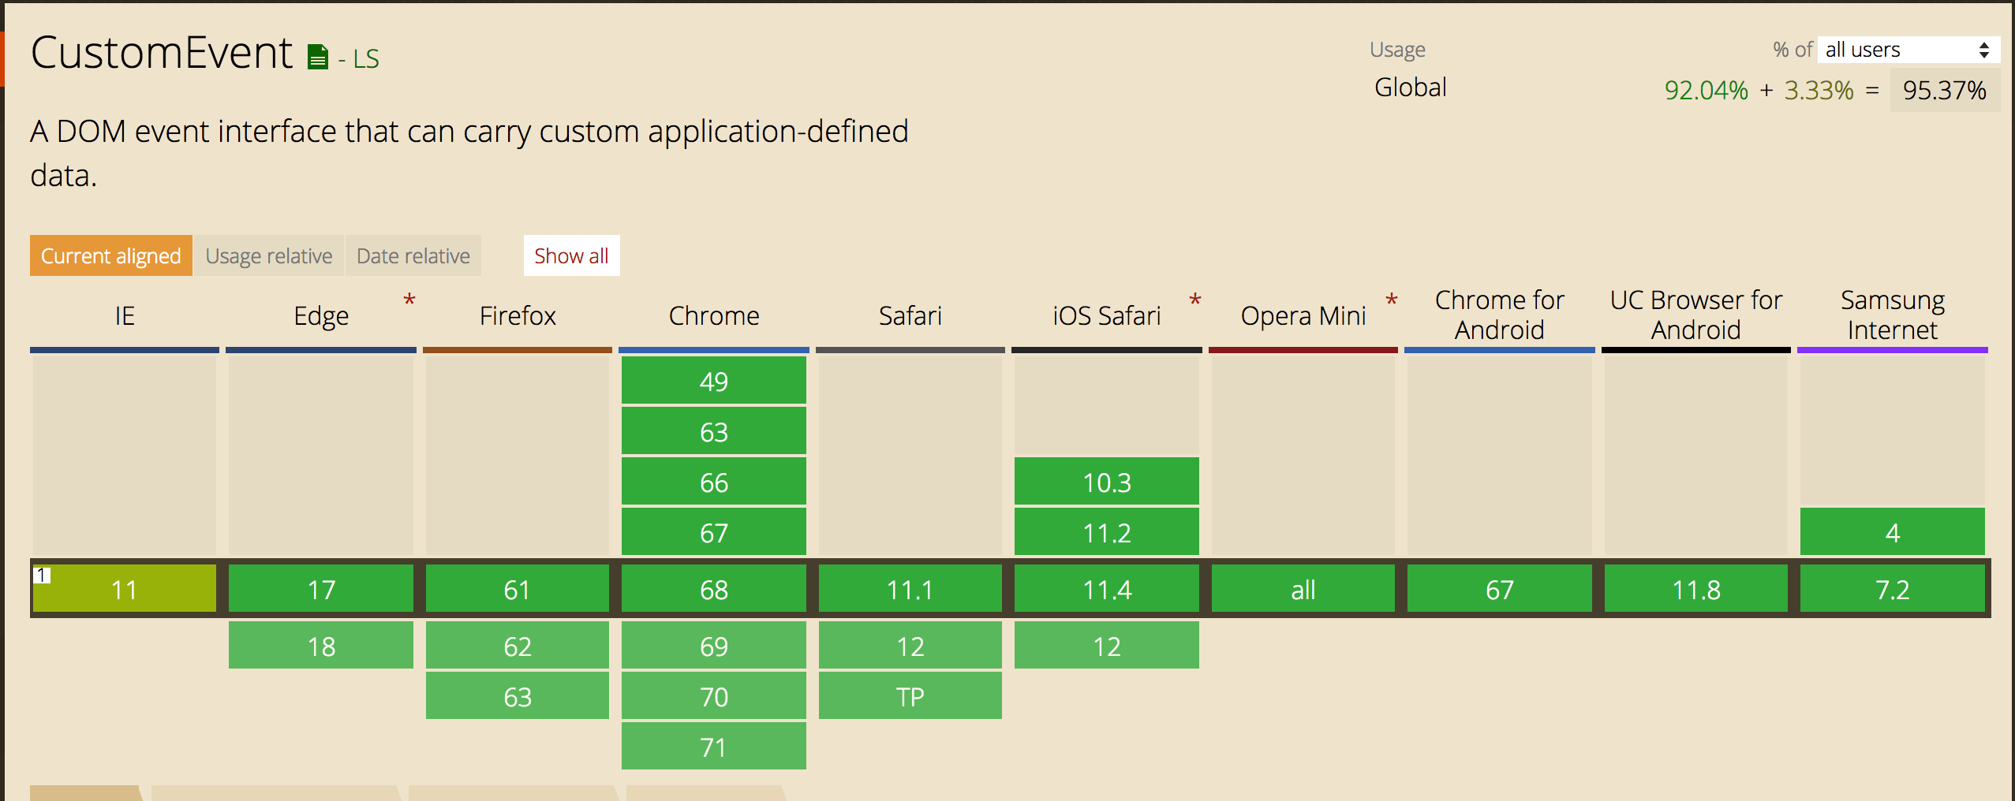Switch to Date relative view
Screen dimensions: 2015x801
click(413, 255)
